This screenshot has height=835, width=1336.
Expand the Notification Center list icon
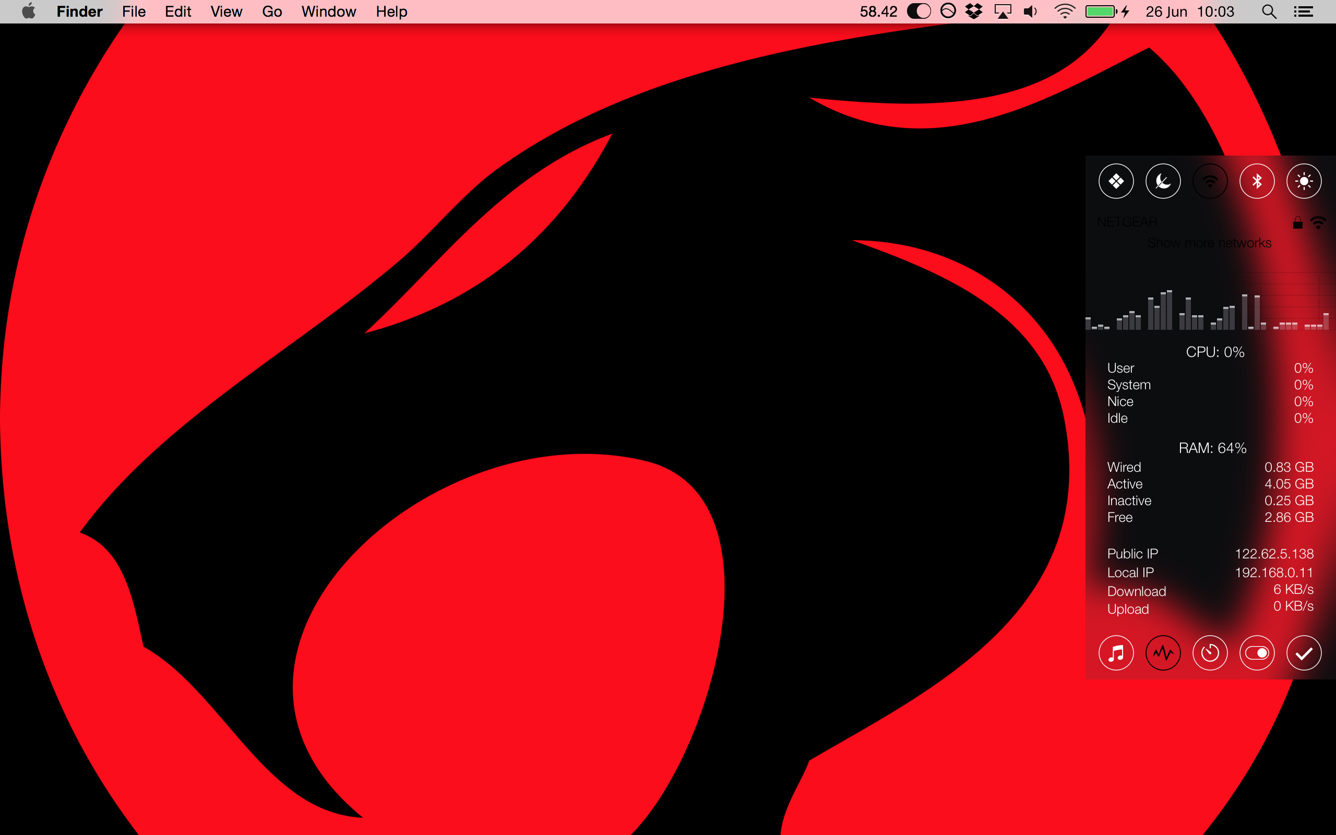point(1303,11)
